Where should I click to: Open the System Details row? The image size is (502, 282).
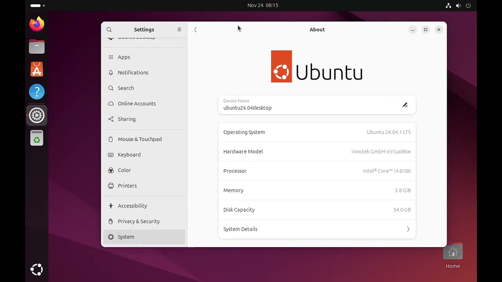click(317, 229)
